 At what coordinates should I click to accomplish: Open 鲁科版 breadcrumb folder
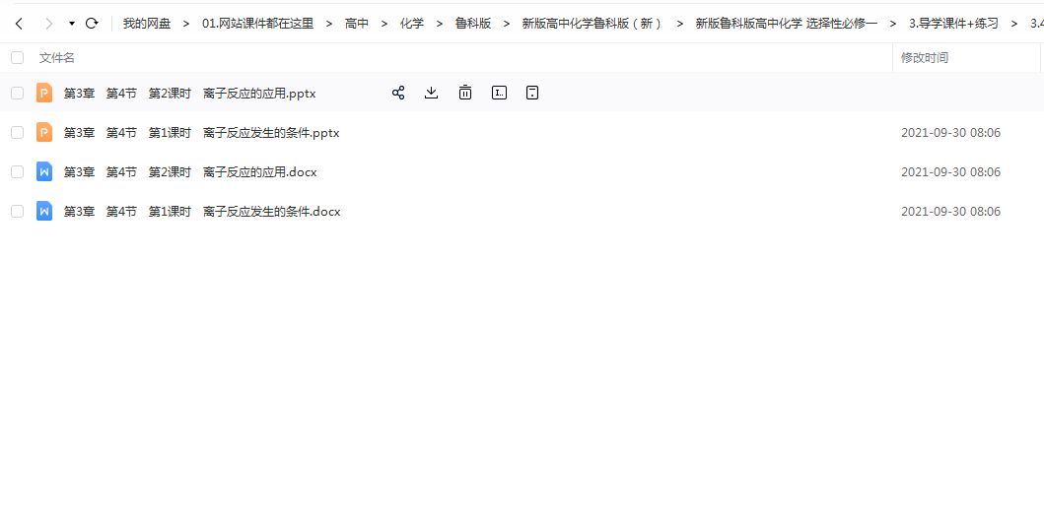(x=473, y=24)
